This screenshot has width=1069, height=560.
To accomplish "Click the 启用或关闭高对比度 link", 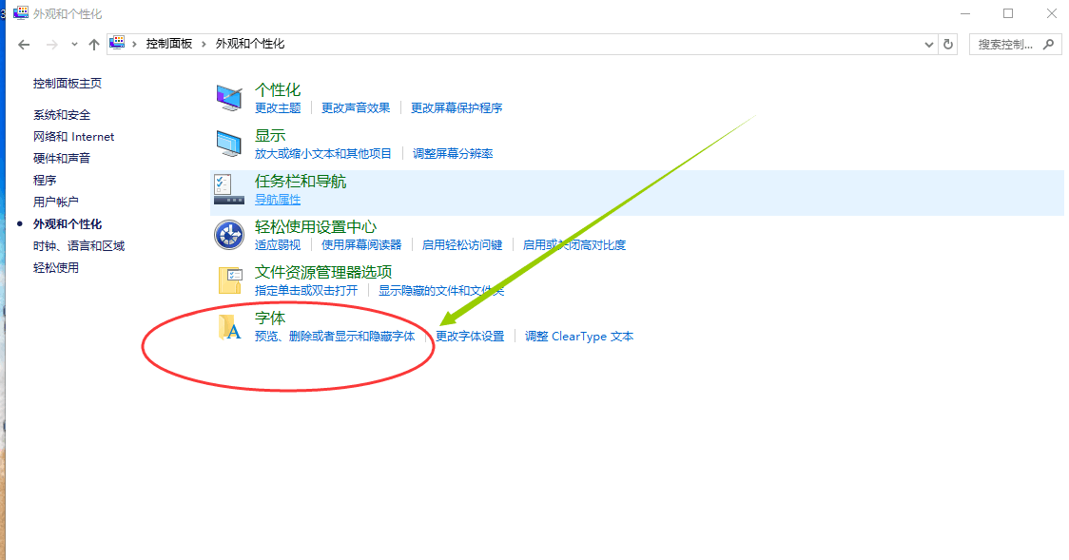I will (574, 244).
